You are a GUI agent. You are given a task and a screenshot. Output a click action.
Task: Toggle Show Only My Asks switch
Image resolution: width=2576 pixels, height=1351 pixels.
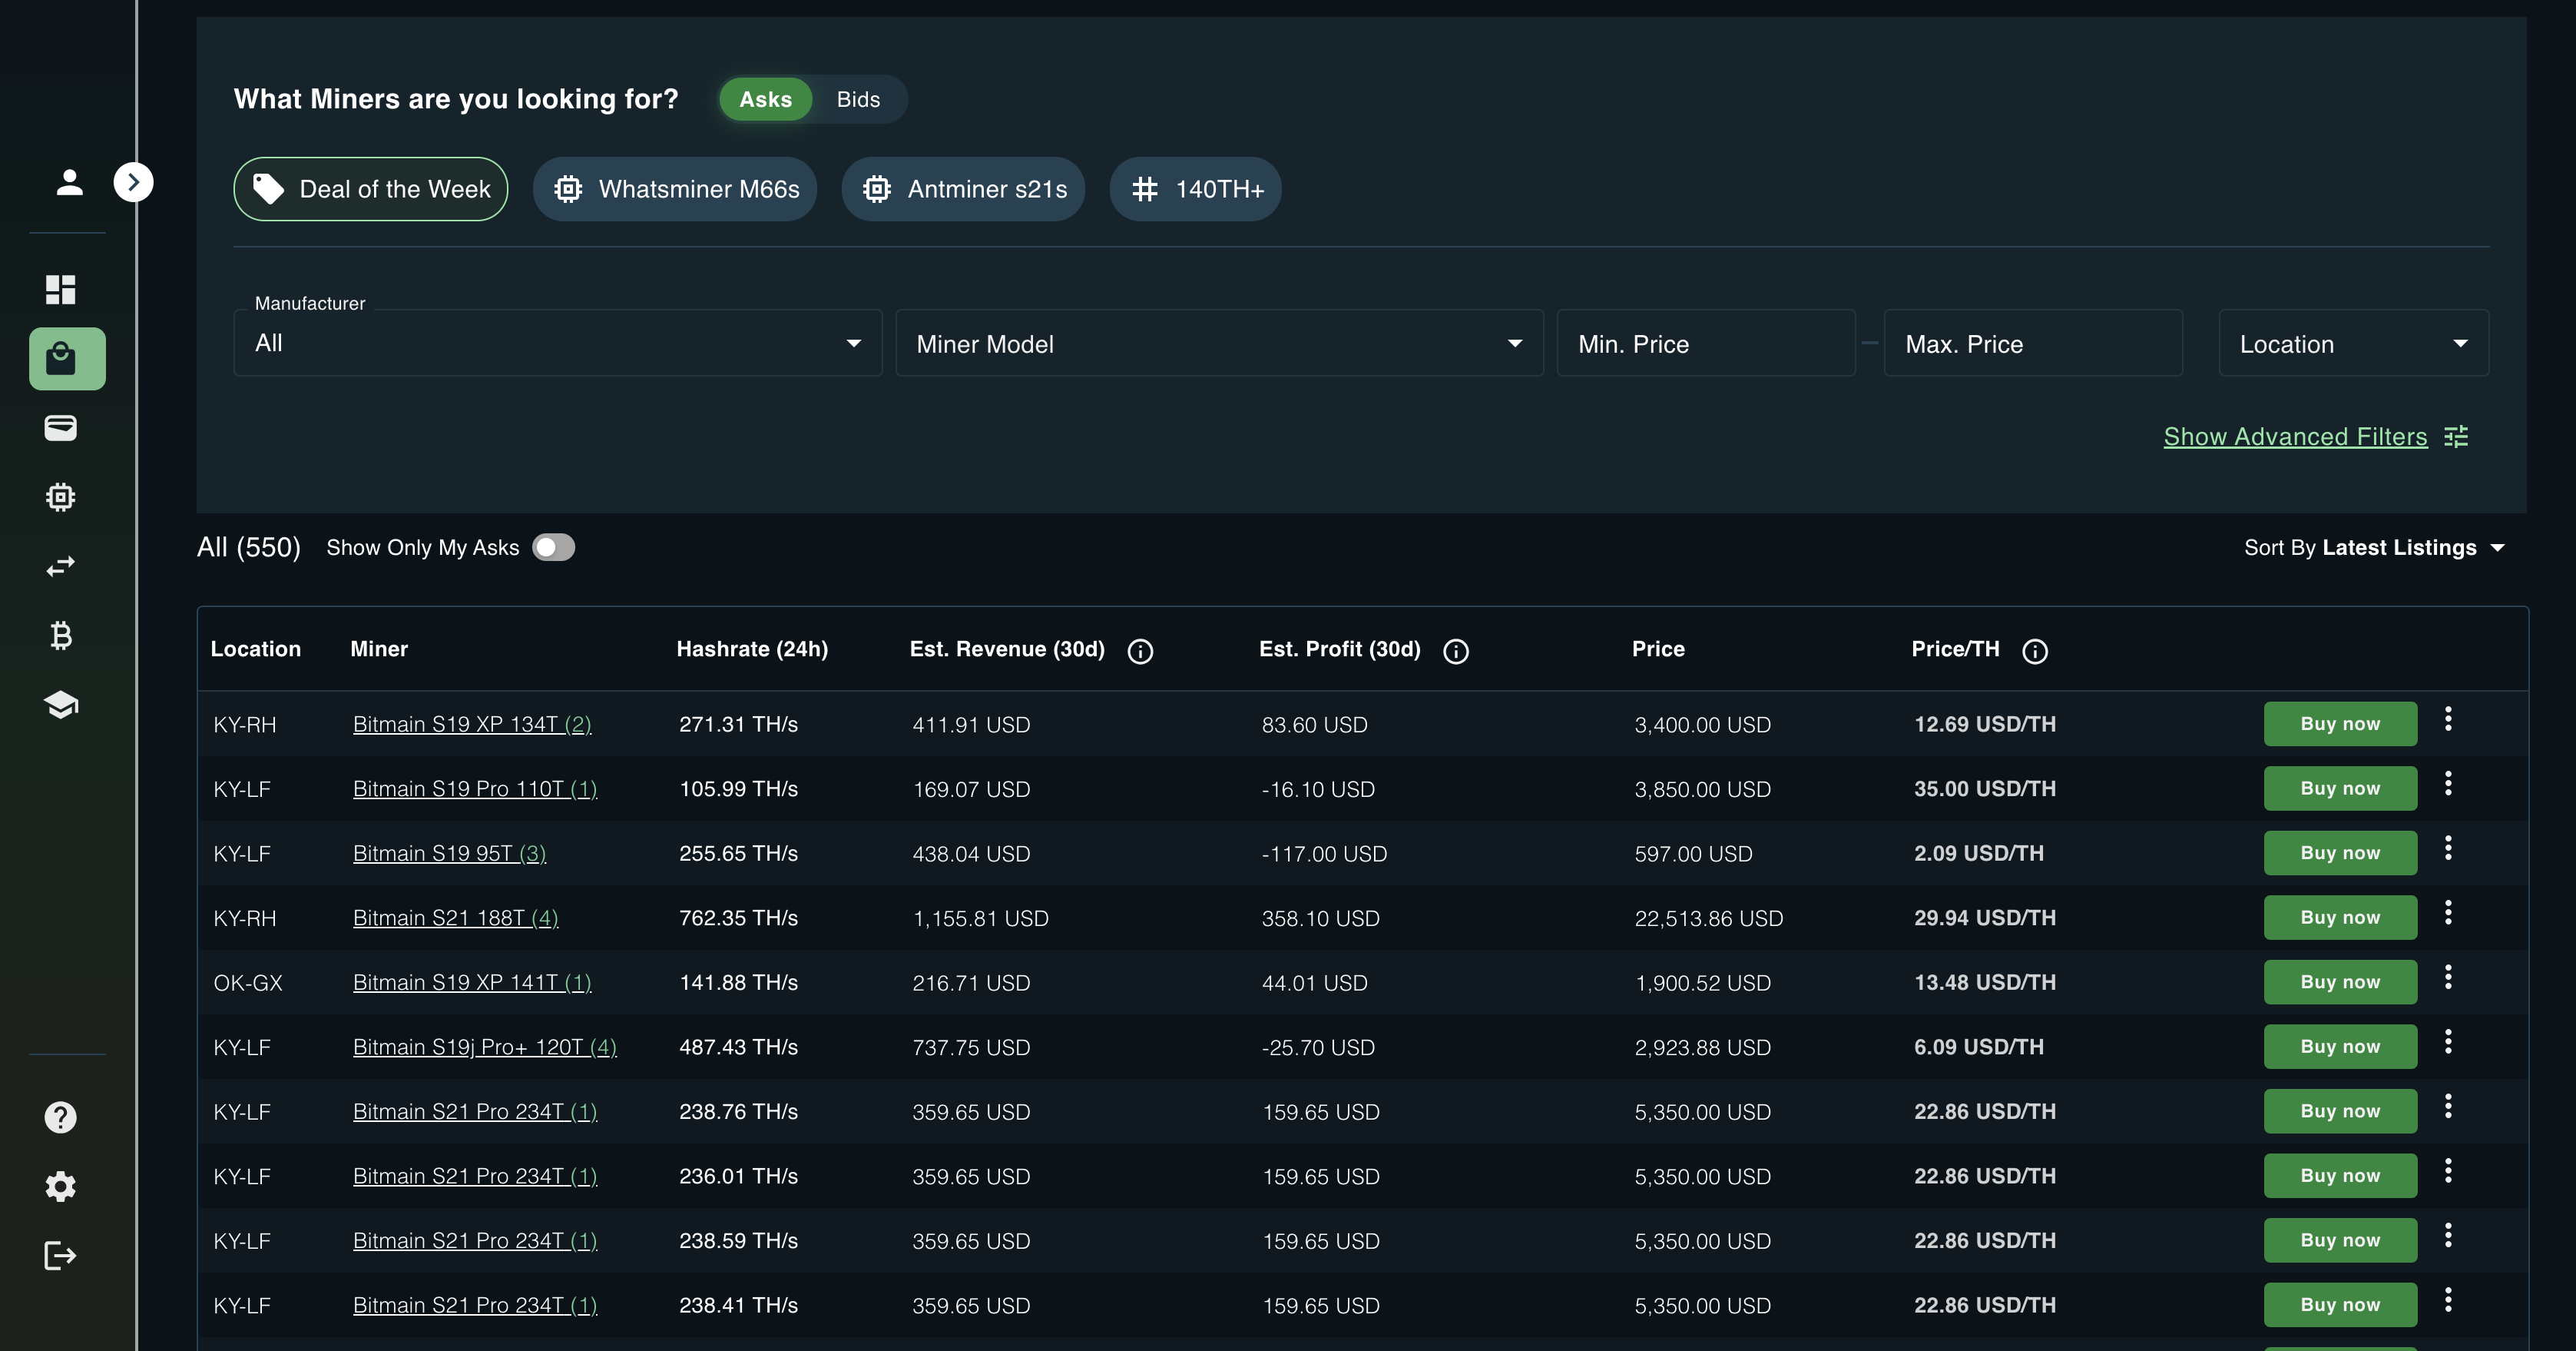[553, 547]
